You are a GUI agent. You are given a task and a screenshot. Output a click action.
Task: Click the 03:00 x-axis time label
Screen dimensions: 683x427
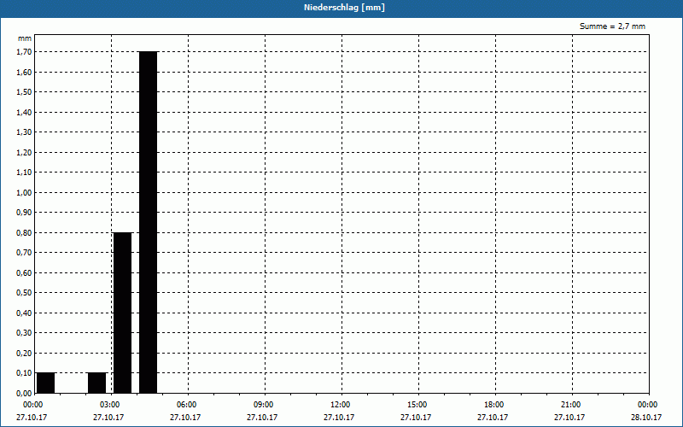[x=112, y=405]
